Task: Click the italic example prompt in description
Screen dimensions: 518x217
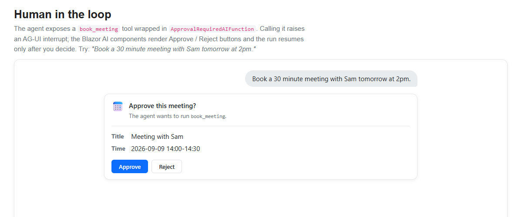Action: coord(174,49)
